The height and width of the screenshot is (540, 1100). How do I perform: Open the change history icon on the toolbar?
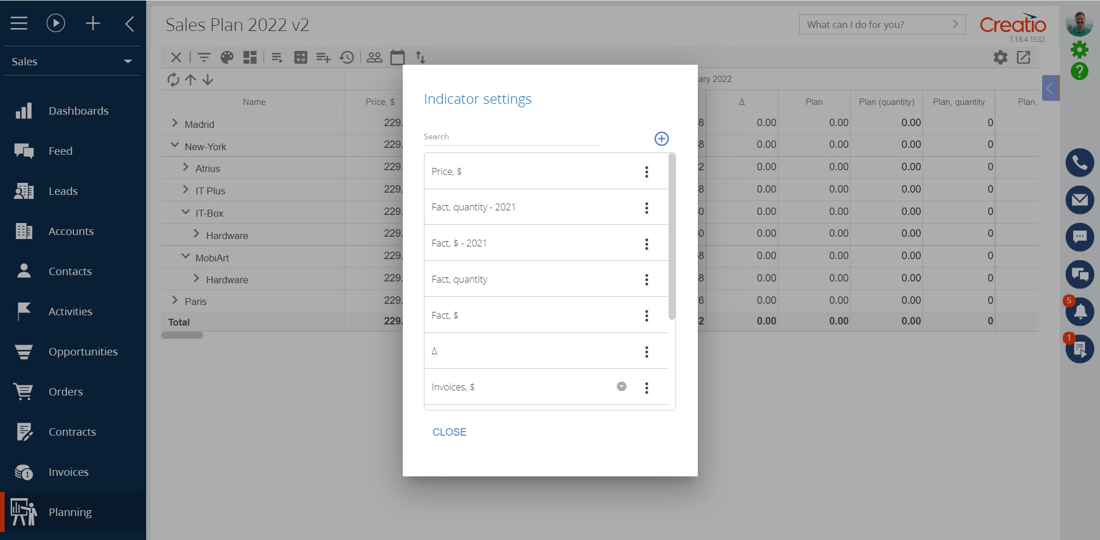tap(347, 57)
